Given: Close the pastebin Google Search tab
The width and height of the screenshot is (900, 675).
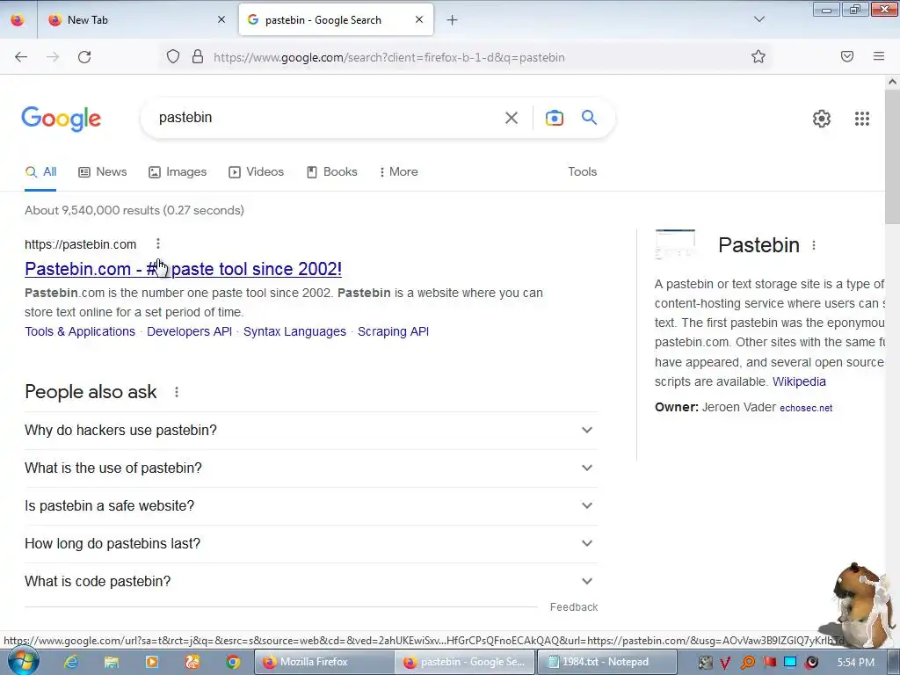Looking at the screenshot, I should pos(419,20).
